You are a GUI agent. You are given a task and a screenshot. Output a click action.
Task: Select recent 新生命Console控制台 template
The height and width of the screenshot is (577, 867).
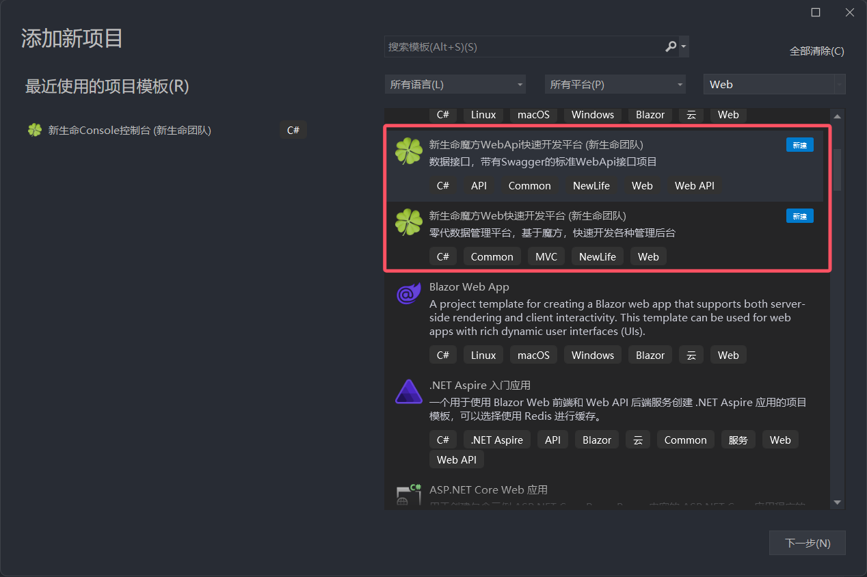click(x=168, y=130)
